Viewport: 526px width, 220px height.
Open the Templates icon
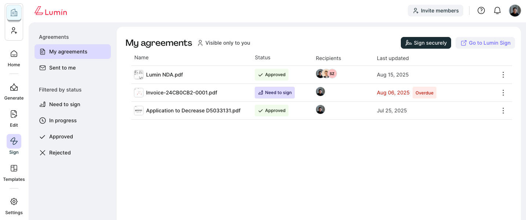tap(14, 168)
